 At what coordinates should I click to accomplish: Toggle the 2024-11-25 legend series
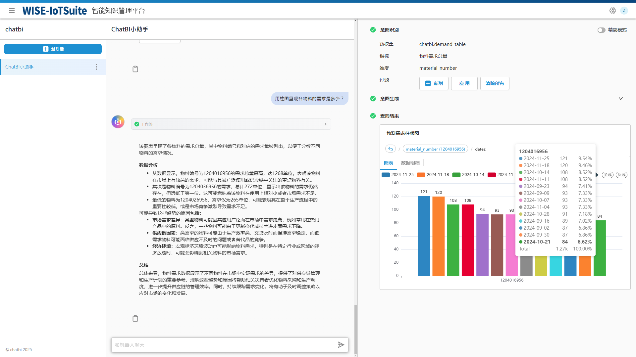pyautogui.click(x=398, y=175)
